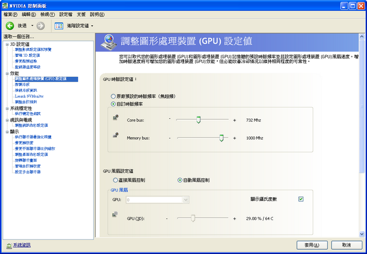Click the 29.00 % / 64 C reading
The width and height of the screenshot is (367, 254).
coord(260,218)
